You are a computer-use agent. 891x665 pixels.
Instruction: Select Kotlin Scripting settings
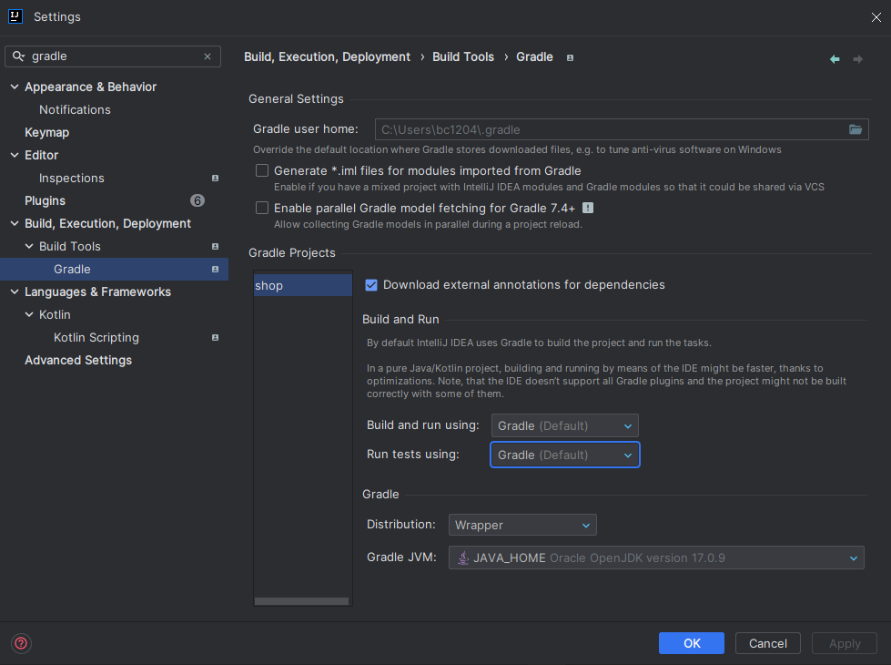click(x=96, y=337)
